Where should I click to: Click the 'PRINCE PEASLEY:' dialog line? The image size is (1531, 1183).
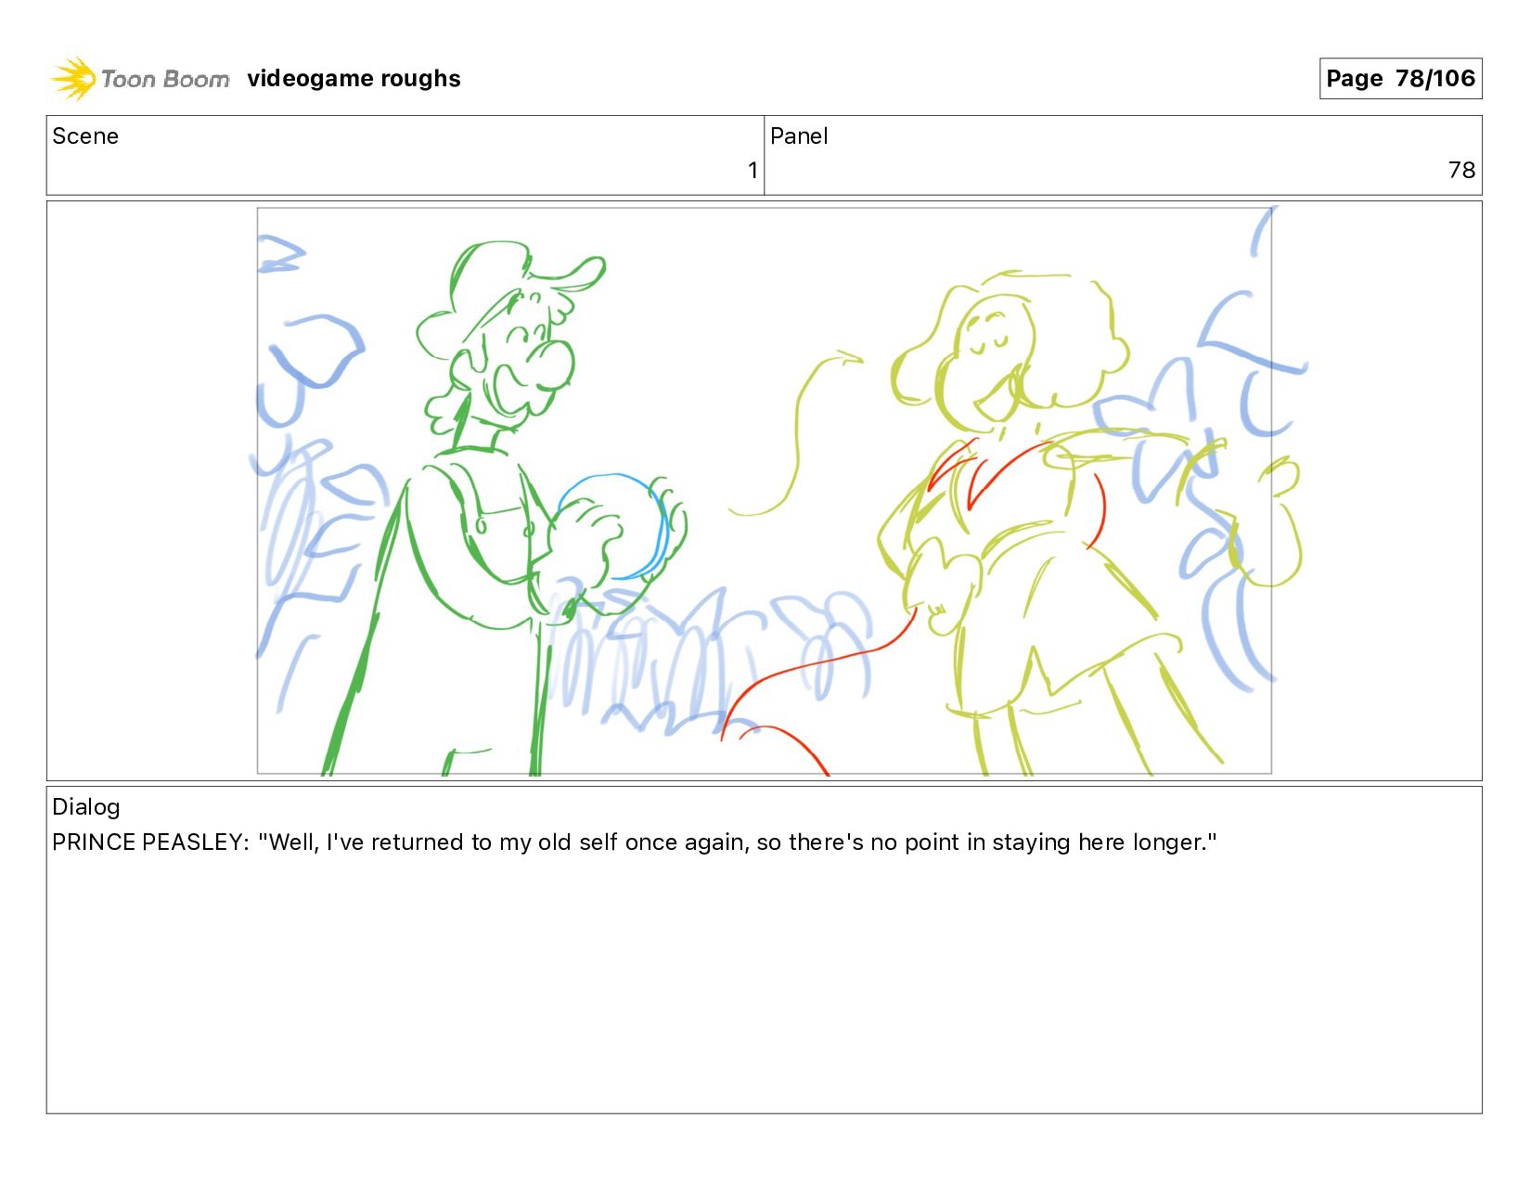click(x=635, y=842)
